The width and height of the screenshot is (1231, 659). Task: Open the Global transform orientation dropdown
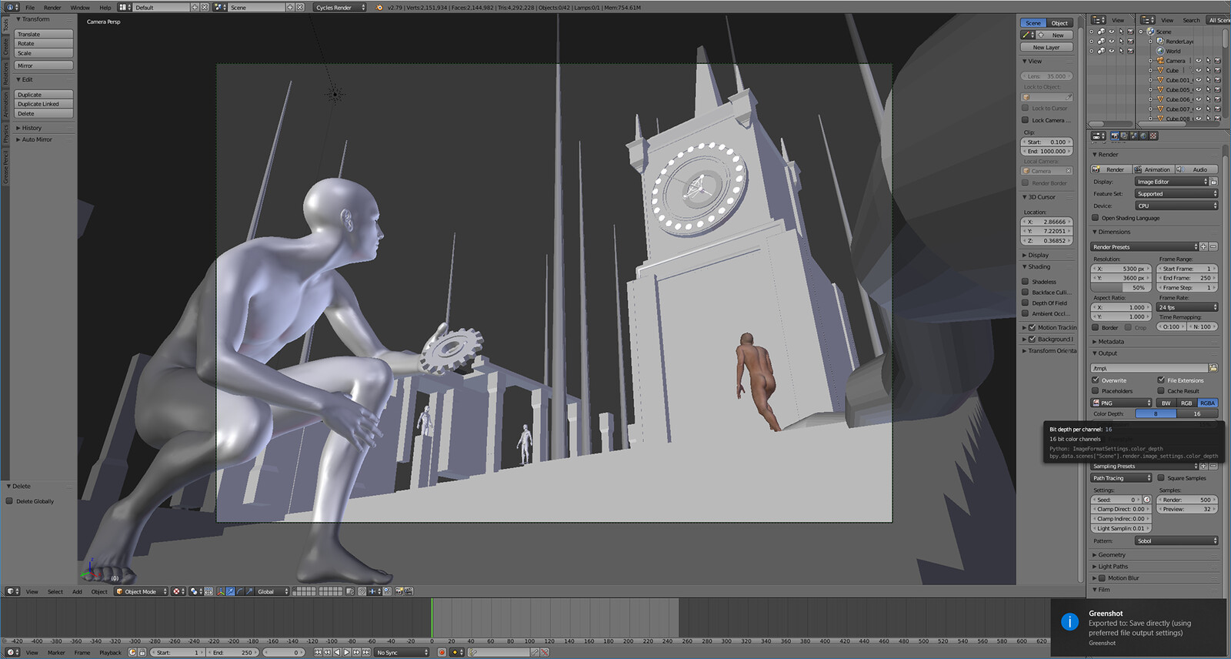pos(272,591)
